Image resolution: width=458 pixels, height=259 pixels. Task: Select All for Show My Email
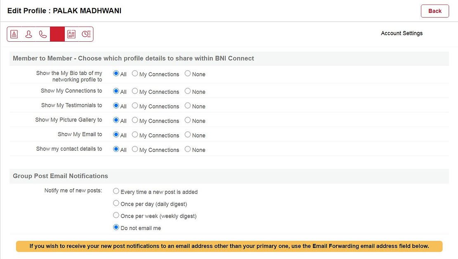(116, 135)
